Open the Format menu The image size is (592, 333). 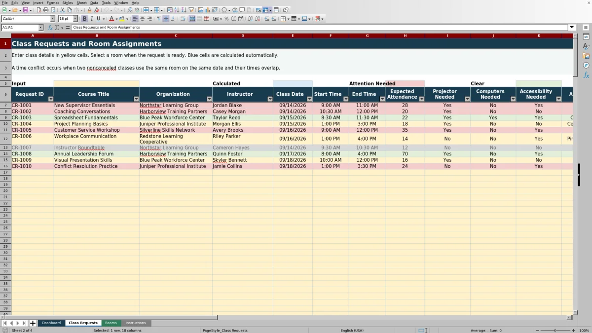tap(53, 3)
